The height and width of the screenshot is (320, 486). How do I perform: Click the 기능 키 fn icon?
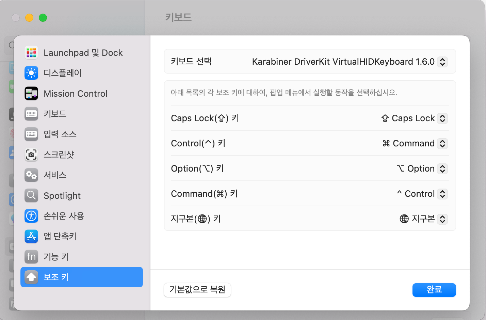(x=31, y=257)
